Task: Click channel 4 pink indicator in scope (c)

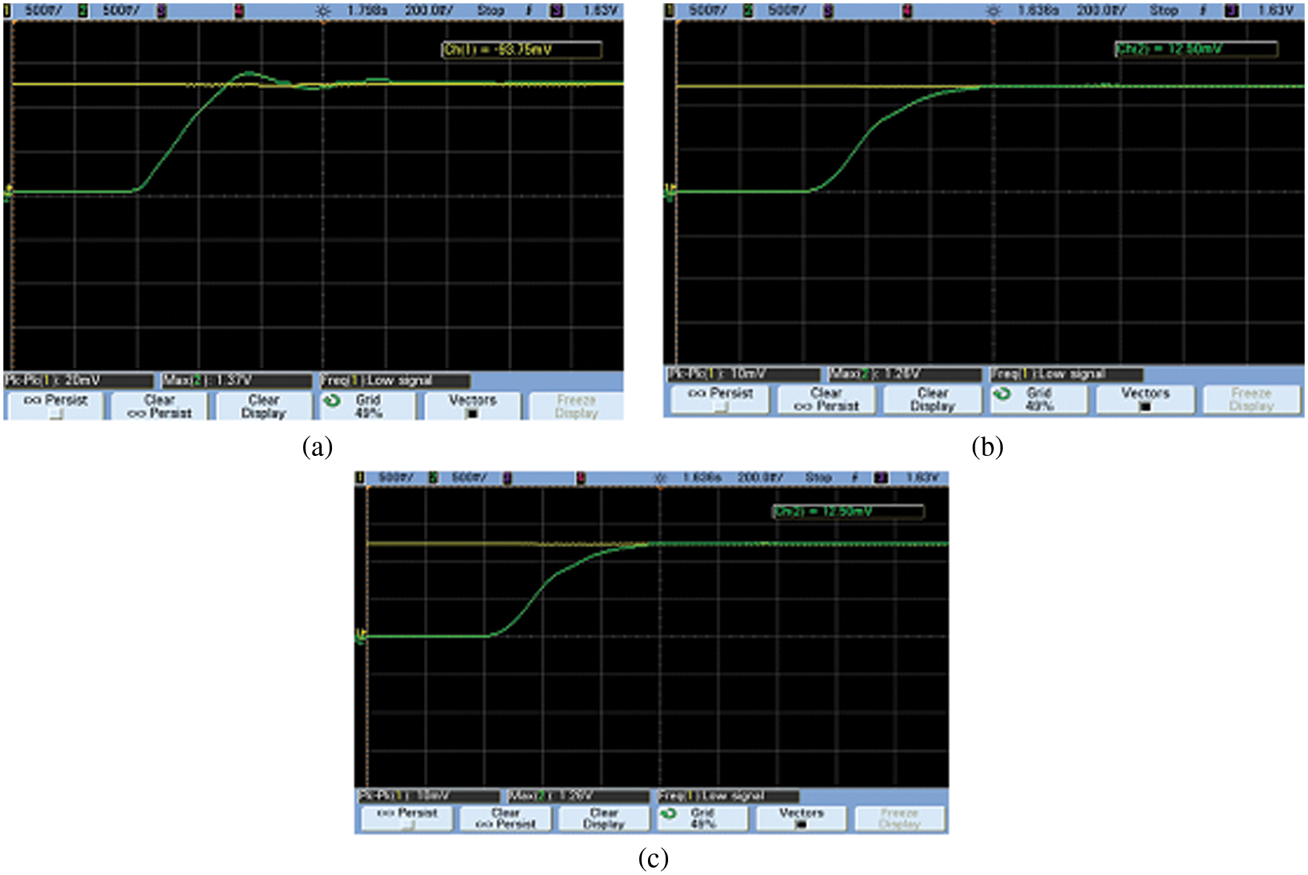Action: [581, 477]
